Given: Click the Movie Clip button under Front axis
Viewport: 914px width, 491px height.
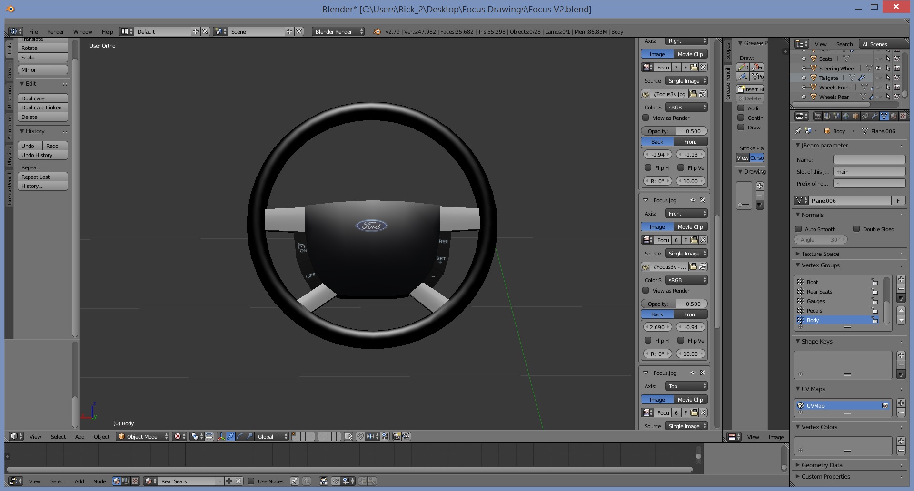Looking at the screenshot, I should click(x=690, y=226).
